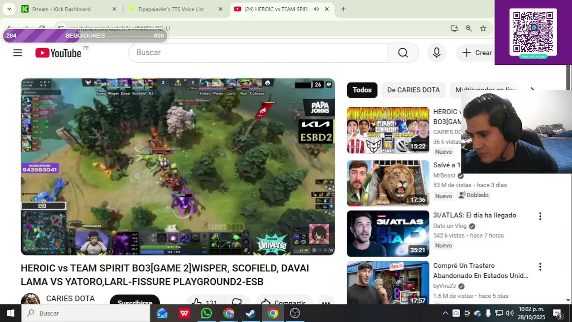572x322 pixels.
Task: Dislike the video with thumbs-down icon
Action: (x=237, y=301)
